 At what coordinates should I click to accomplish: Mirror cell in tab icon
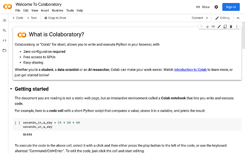(x=225, y=26)
